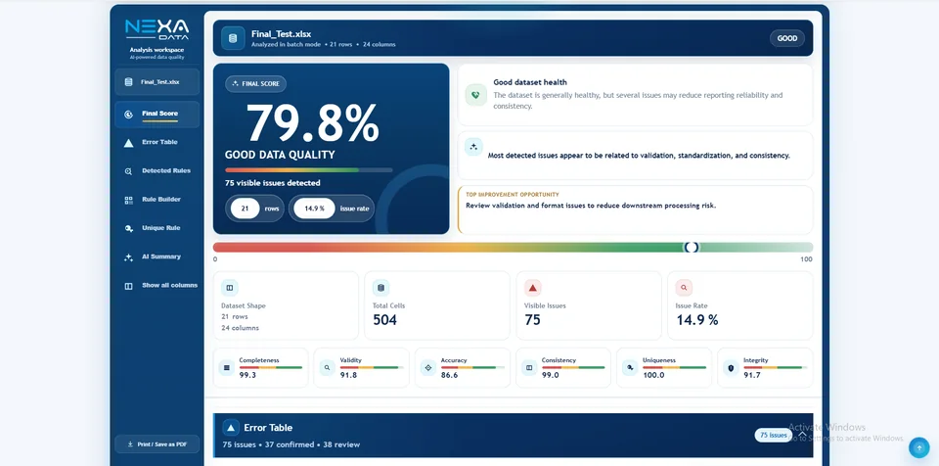Image resolution: width=939 pixels, height=466 pixels.
Task: Open AI Summary section
Action: click(156, 257)
